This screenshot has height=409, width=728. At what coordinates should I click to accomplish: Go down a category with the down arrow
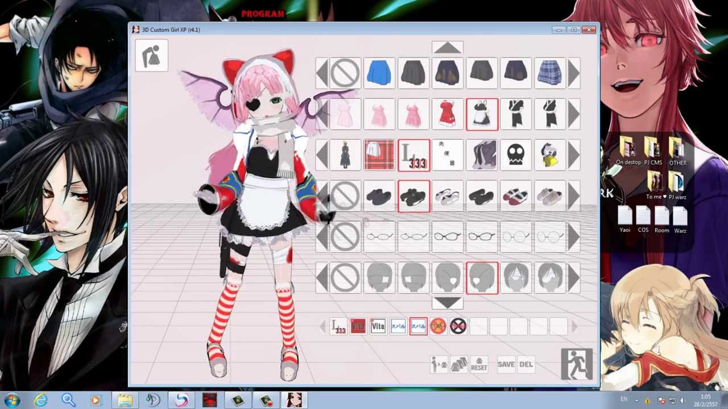(x=448, y=303)
